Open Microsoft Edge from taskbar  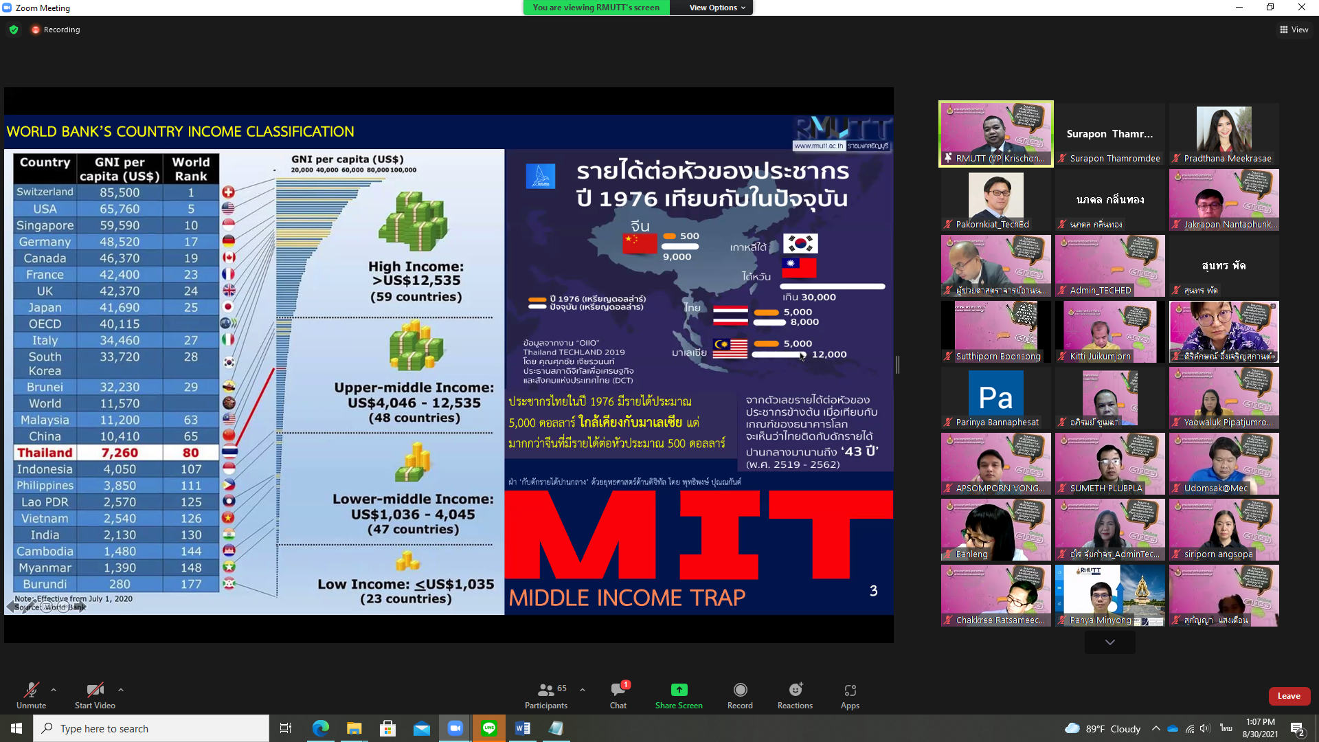(320, 728)
